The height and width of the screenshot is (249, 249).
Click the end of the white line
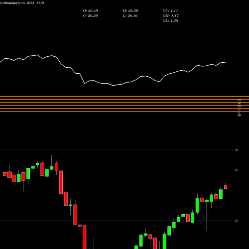pos(226,62)
